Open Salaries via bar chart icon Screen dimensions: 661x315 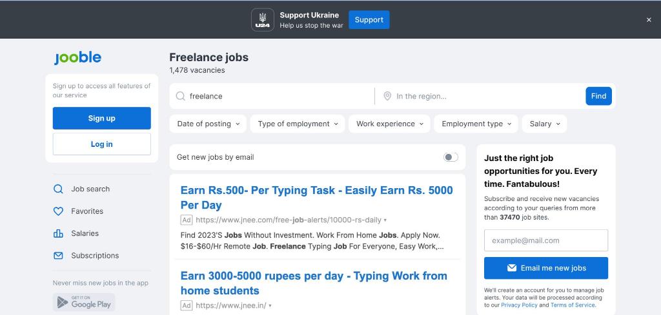(58, 233)
